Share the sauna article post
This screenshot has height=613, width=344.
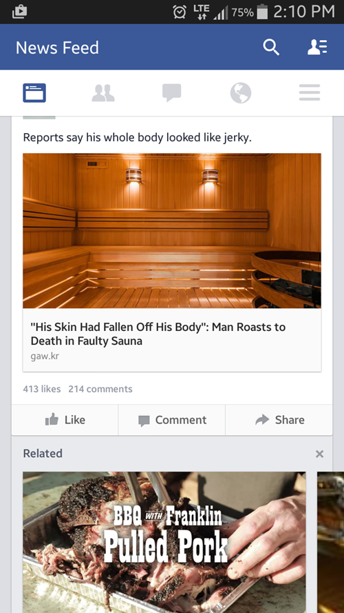tap(279, 420)
